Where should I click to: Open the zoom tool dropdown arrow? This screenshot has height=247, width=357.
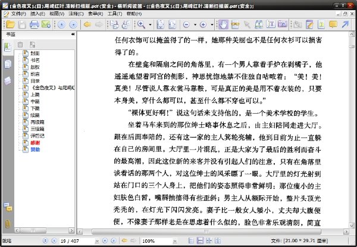tap(150, 24)
